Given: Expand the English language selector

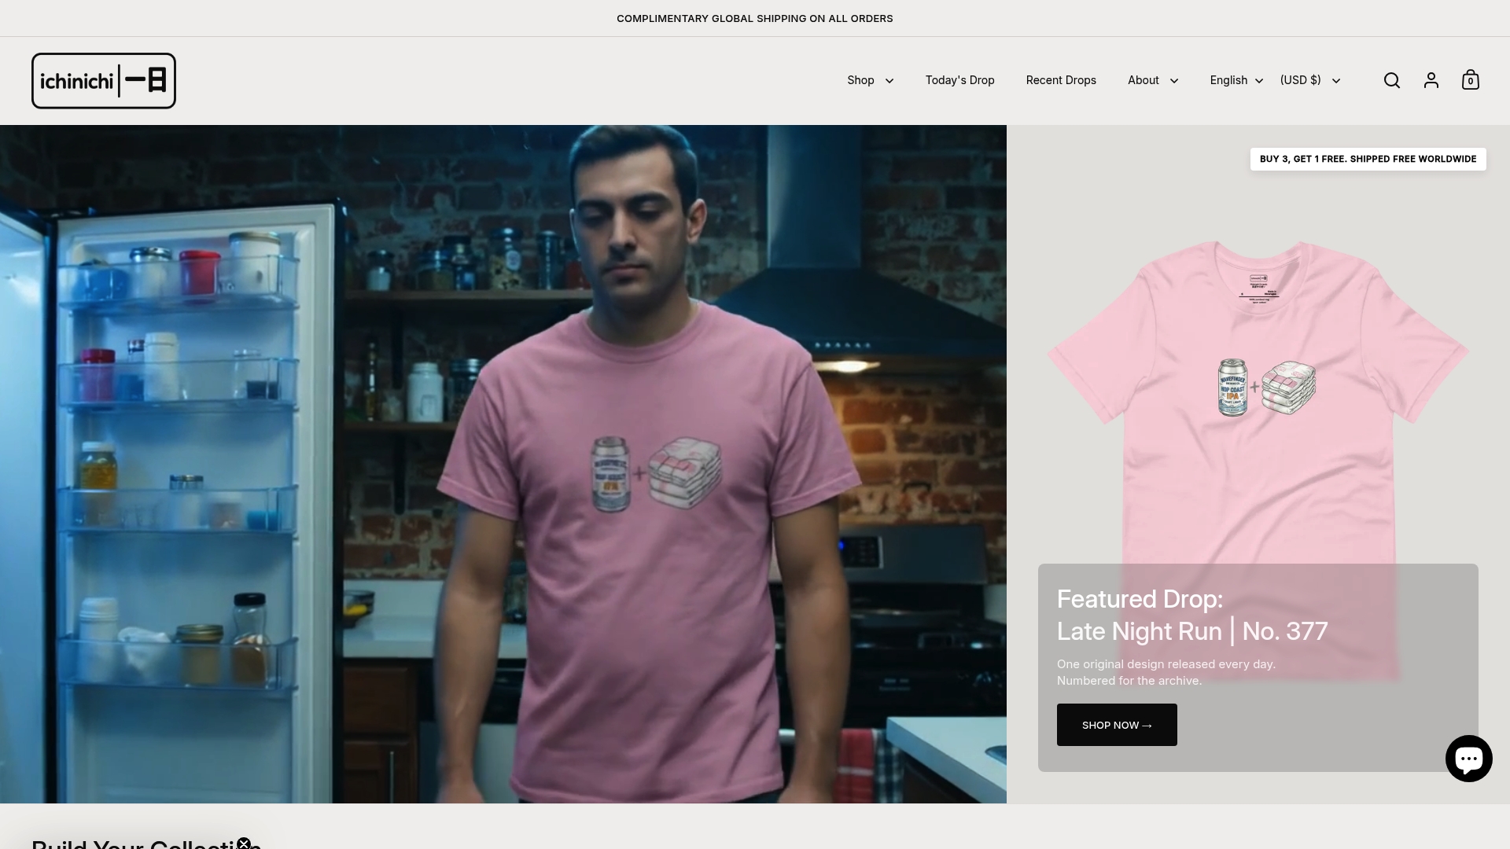Looking at the screenshot, I should [1234, 80].
